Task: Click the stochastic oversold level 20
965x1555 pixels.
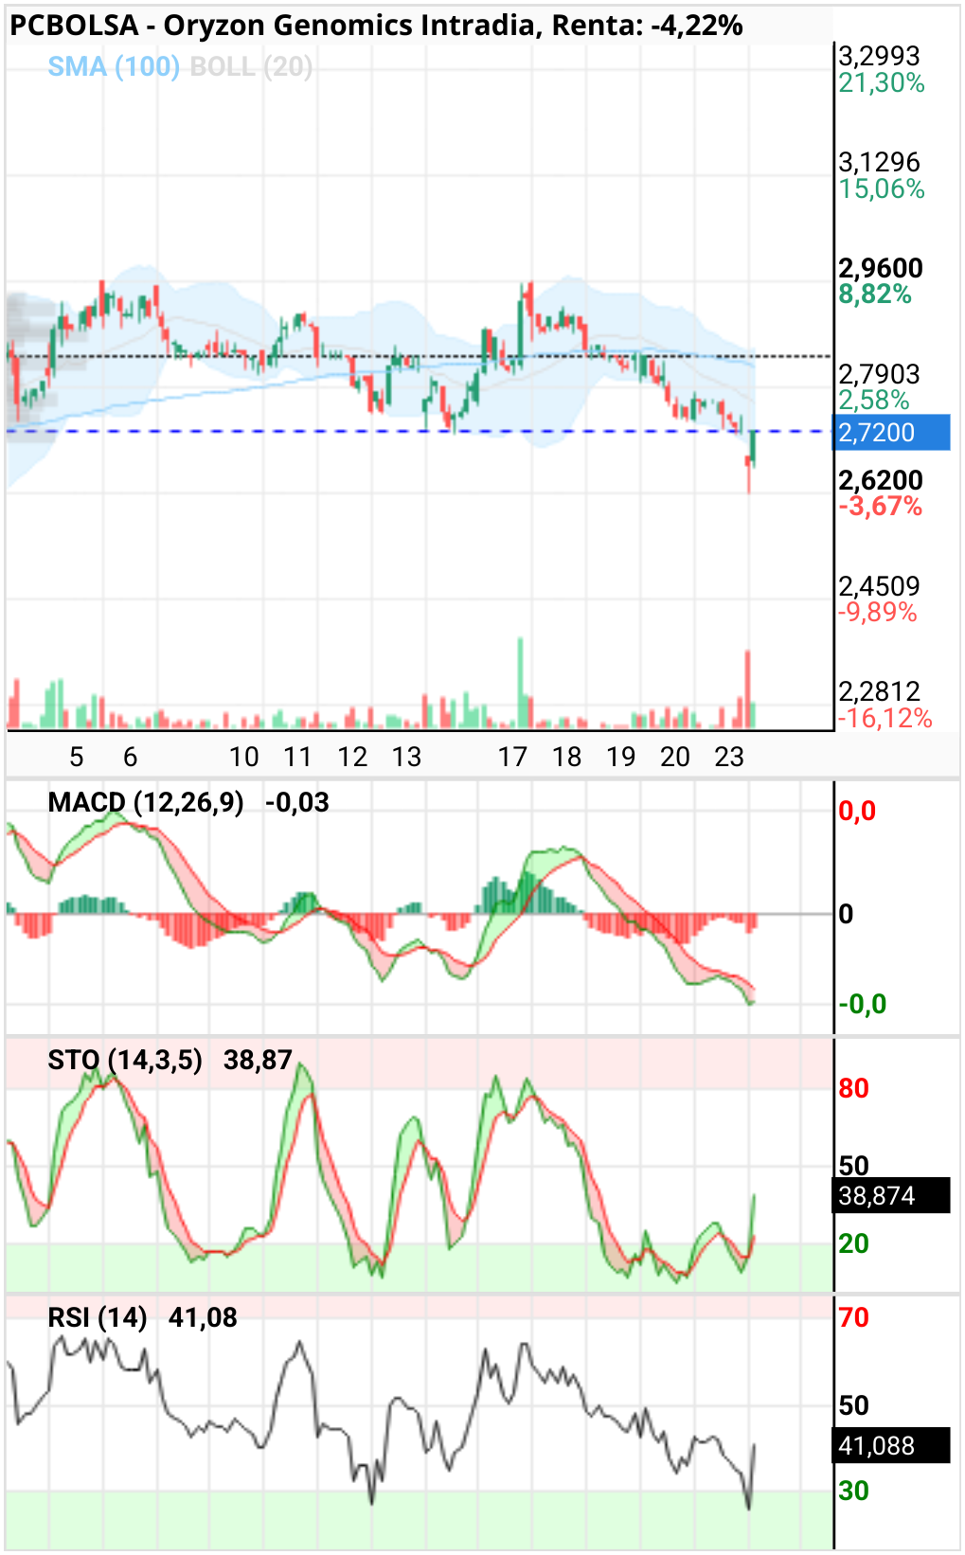Action: pyautogui.click(x=853, y=1243)
